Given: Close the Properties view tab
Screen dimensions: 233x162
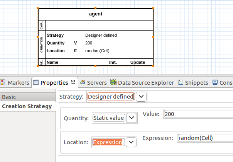Looking at the screenshot, I should coord(73,82).
